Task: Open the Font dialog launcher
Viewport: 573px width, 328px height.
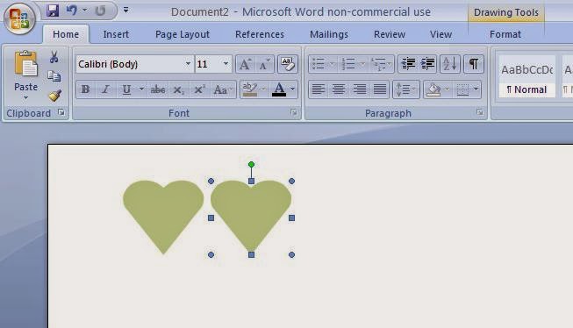Action: click(294, 112)
